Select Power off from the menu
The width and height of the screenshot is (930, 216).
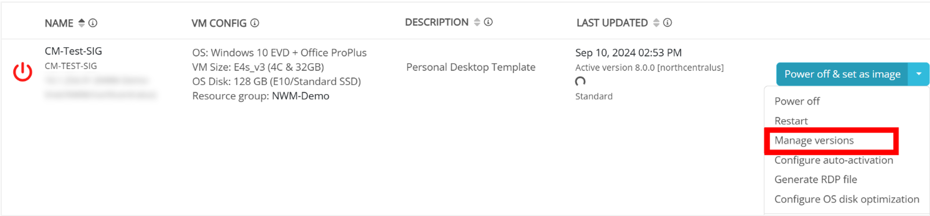pyautogui.click(x=797, y=101)
